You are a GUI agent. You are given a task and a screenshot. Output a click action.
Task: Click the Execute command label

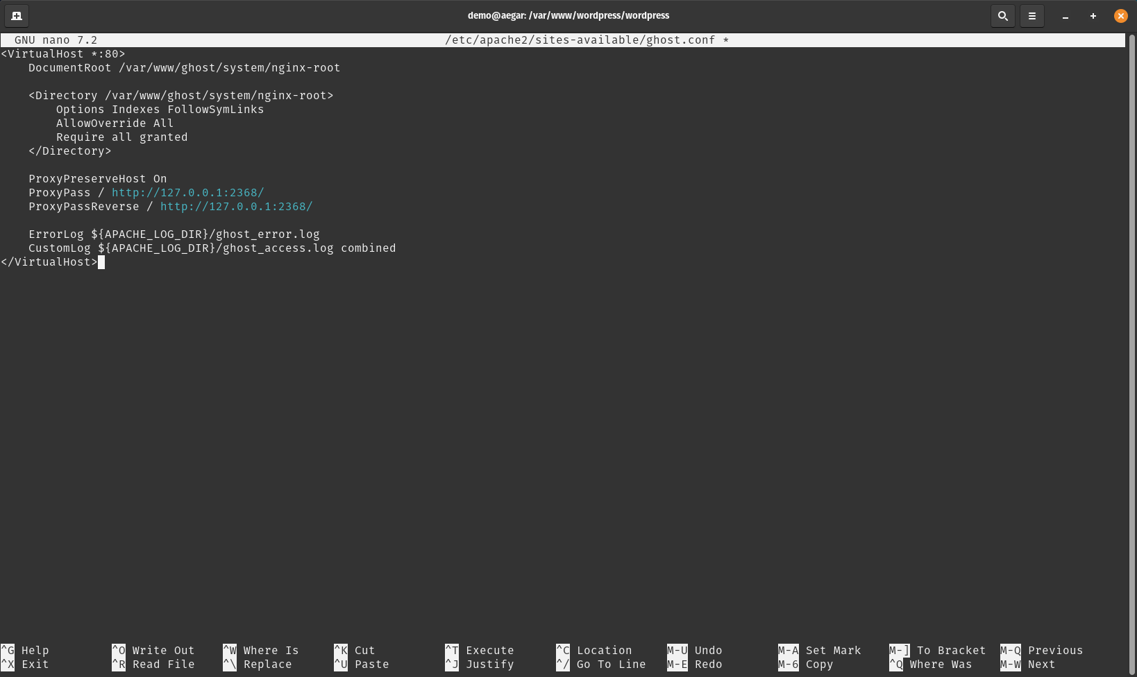[x=489, y=650]
